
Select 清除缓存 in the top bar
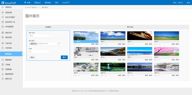(48, 3)
